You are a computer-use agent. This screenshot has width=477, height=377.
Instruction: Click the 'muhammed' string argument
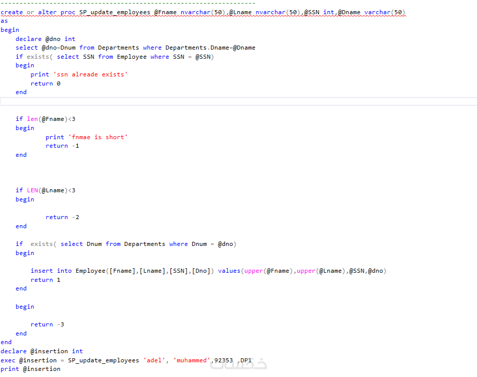[x=192, y=361]
